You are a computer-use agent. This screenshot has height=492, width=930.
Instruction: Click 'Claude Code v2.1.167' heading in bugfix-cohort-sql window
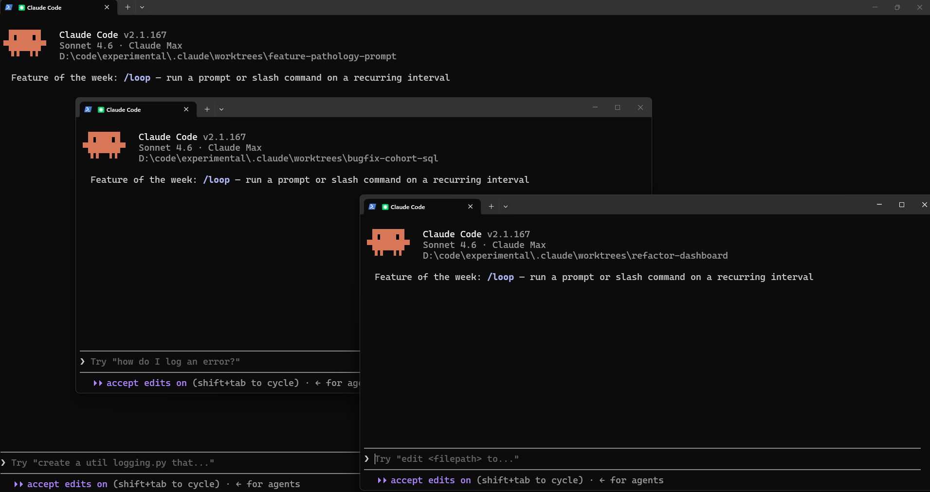[192, 137]
